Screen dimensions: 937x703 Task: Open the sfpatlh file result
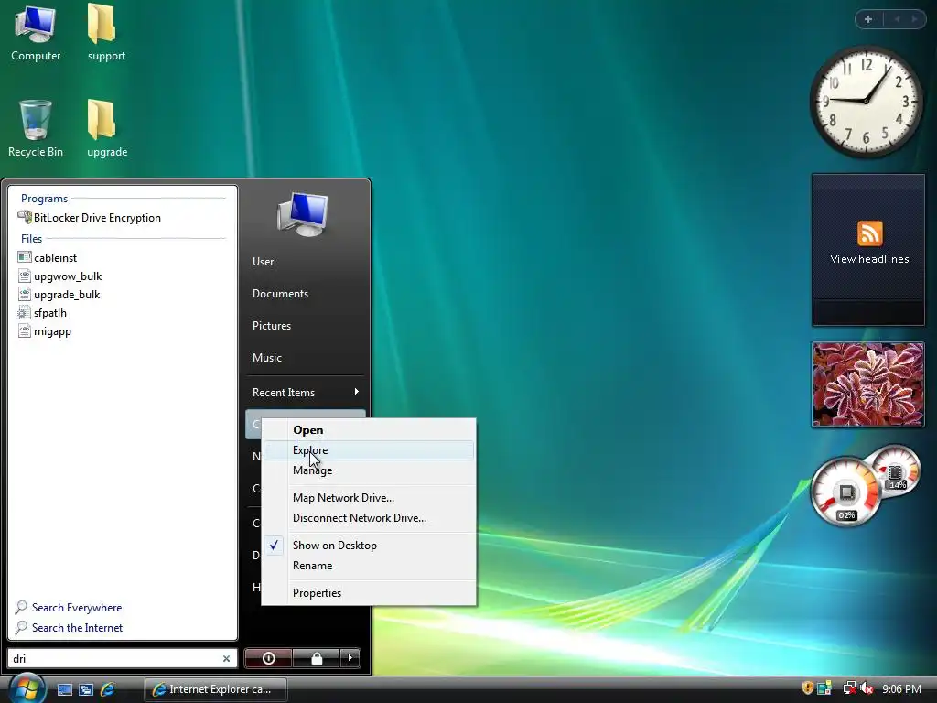(42, 313)
